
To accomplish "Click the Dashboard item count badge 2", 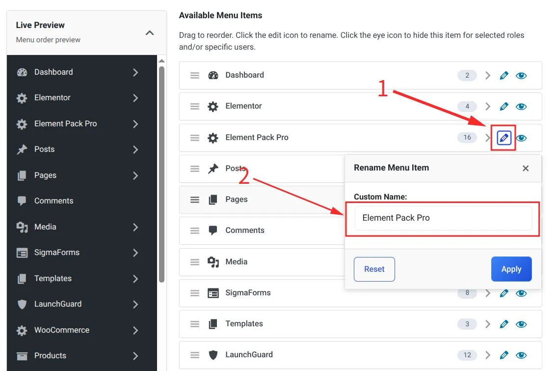I will point(467,75).
